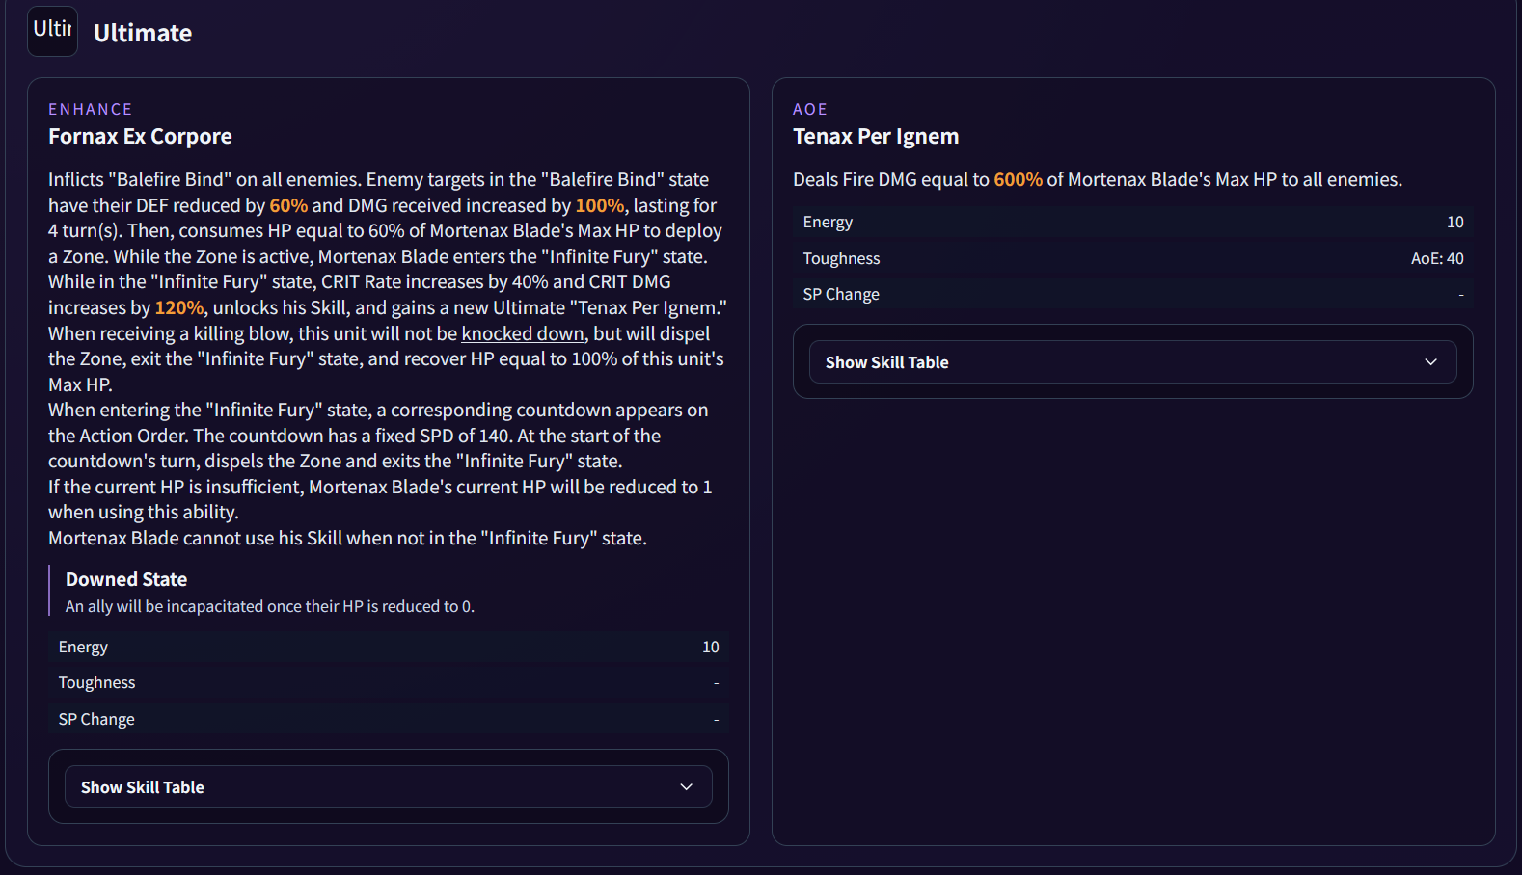Viewport: 1522px width, 875px height.
Task: Click the Downed State description about incapacitated allies
Action: 270,606
